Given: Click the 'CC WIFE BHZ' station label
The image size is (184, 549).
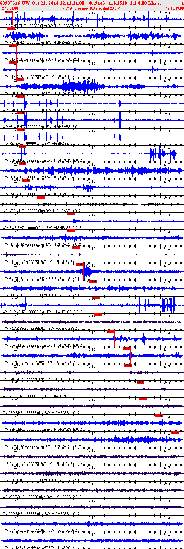Looking at the screenshot, I should tap(14, 497).
